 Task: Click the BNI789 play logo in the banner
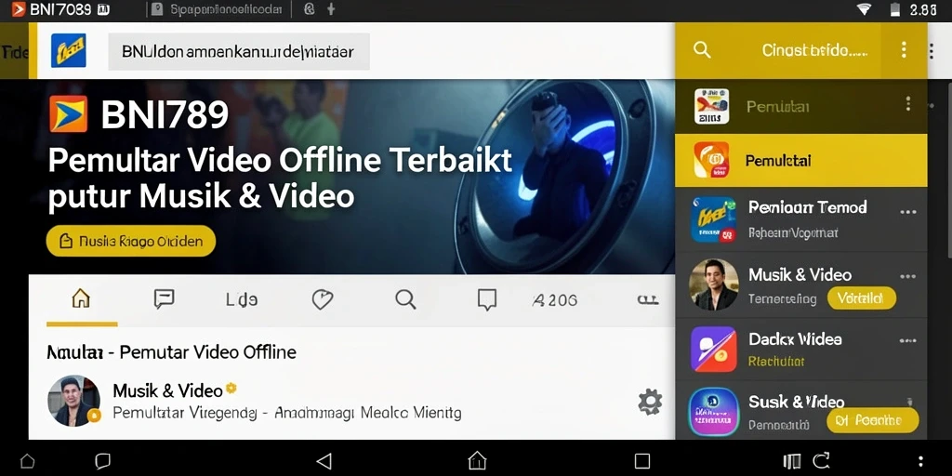point(68,114)
